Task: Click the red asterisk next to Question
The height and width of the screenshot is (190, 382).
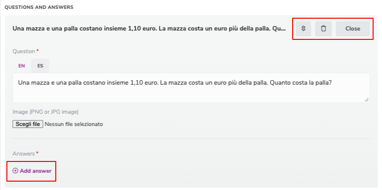Action: point(38,51)
